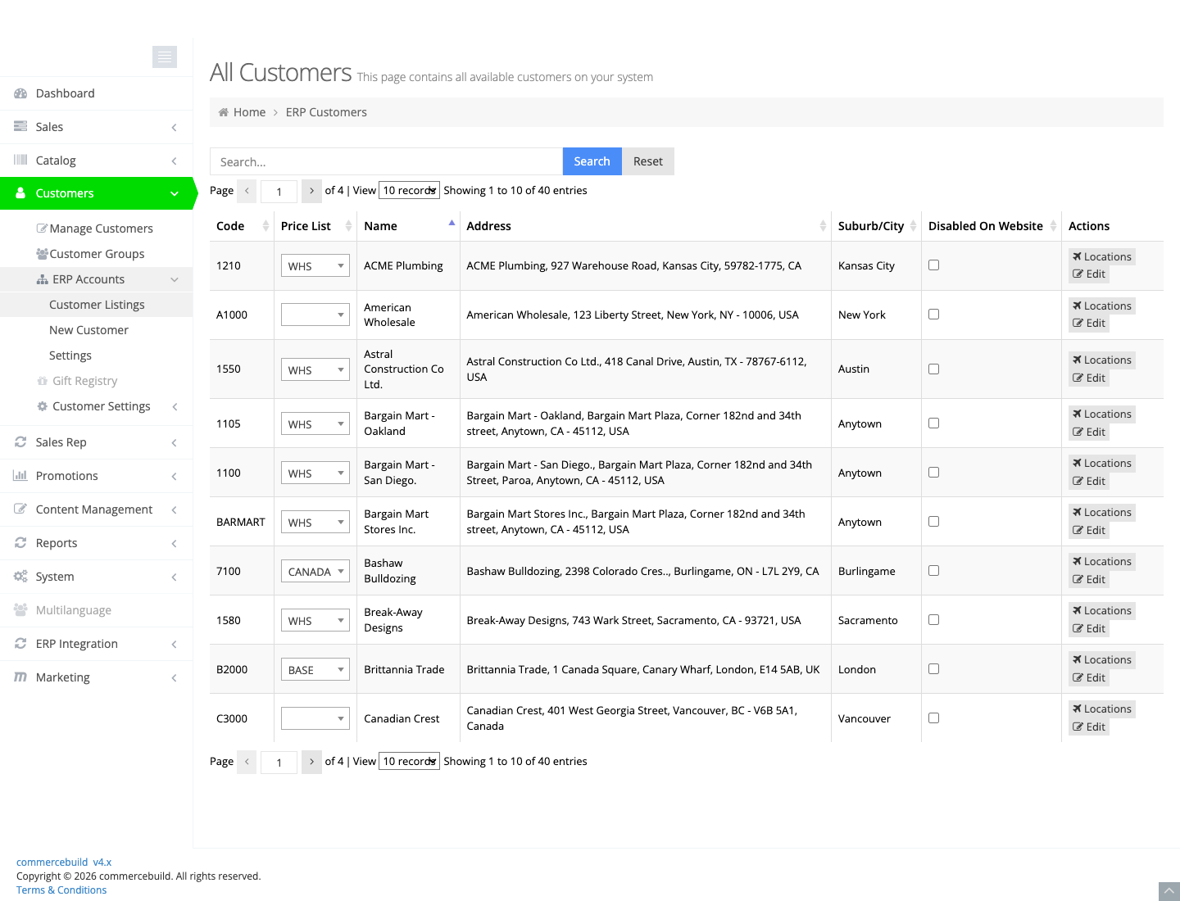Open Locations for Bargain Mart Stores Inc.
Viewport: 1180px width, 901px height.
(1102, 512)
